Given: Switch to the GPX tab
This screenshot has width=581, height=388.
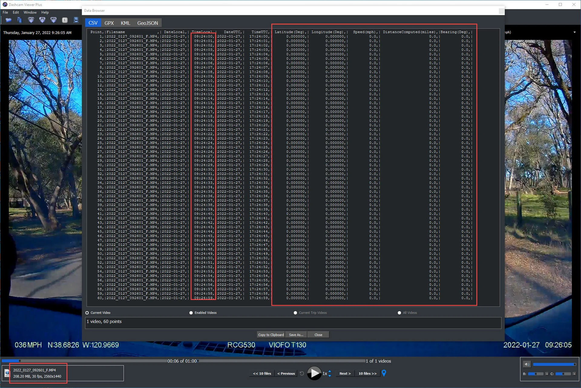Looking at the screenshot, I should pyautogui.click(x=109, y=23).
